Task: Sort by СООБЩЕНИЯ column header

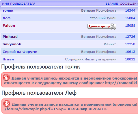Action: coord(129,4)
